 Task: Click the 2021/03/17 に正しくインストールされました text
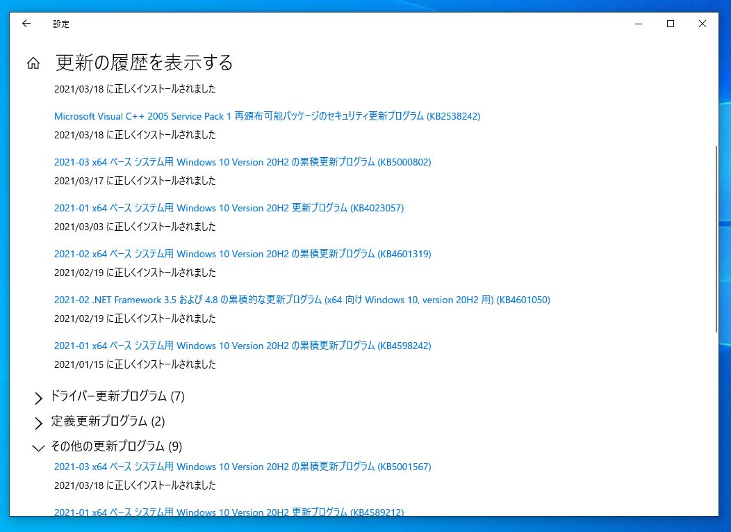(135, 181)
